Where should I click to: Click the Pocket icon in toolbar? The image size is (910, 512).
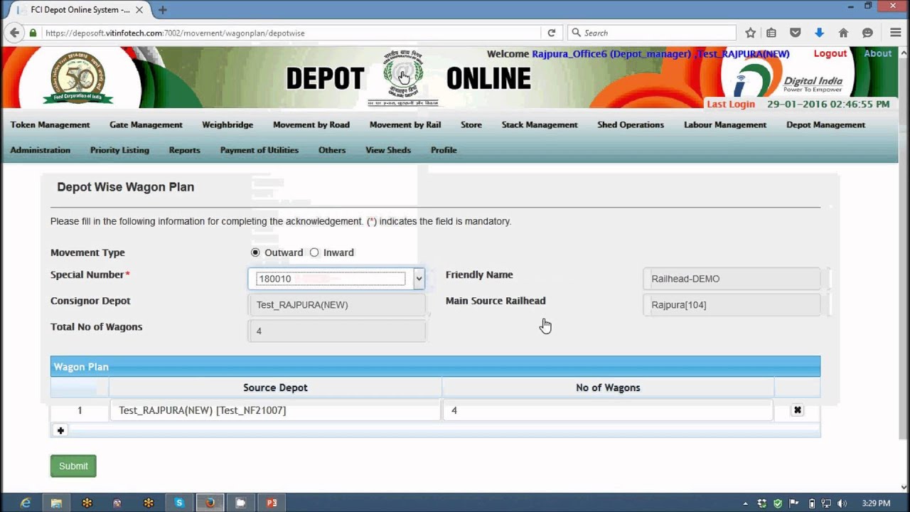796,33
